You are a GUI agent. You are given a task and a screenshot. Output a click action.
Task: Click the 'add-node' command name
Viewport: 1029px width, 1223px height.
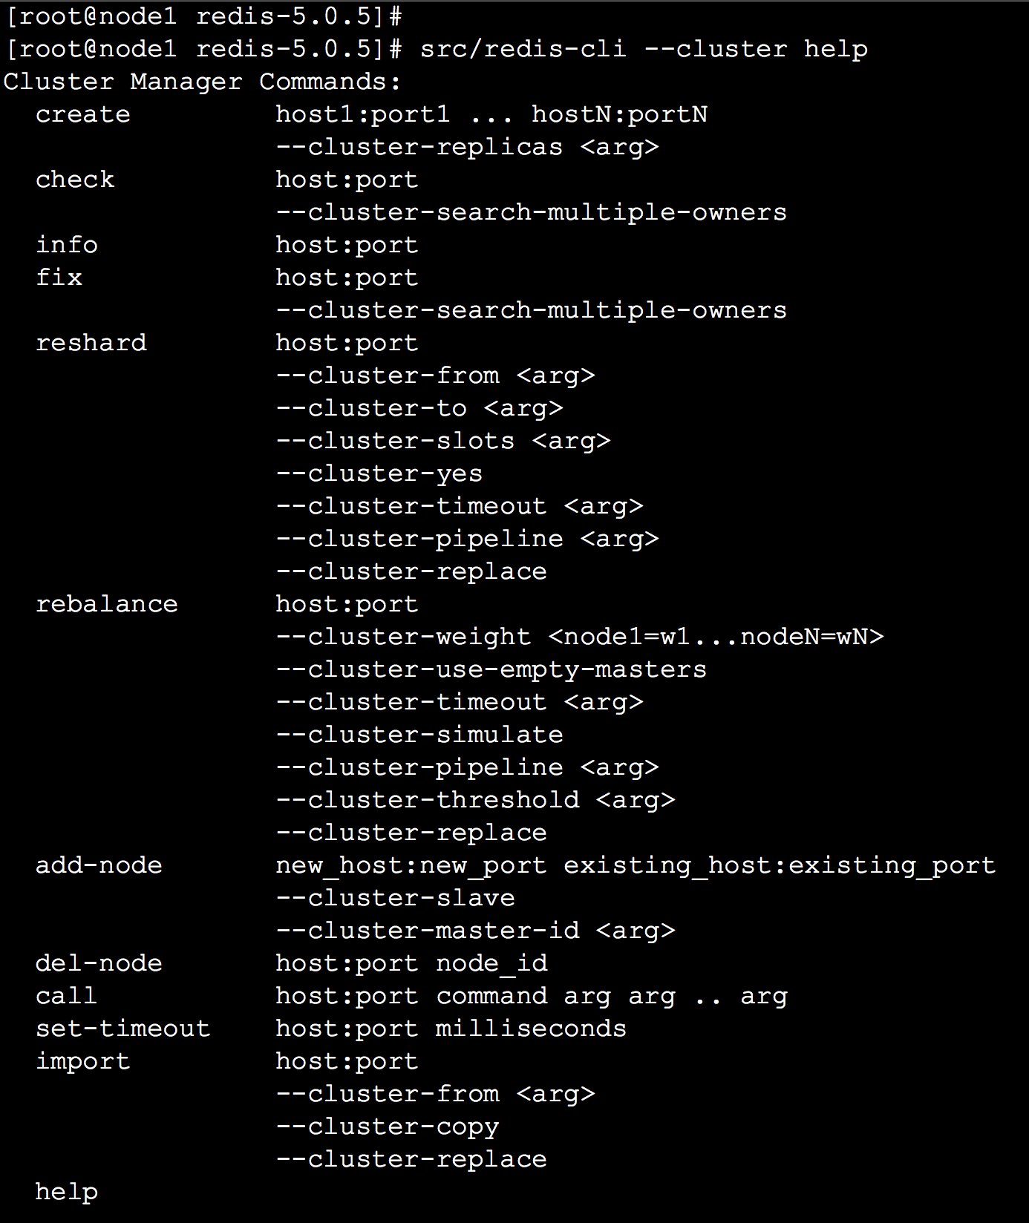99,866
